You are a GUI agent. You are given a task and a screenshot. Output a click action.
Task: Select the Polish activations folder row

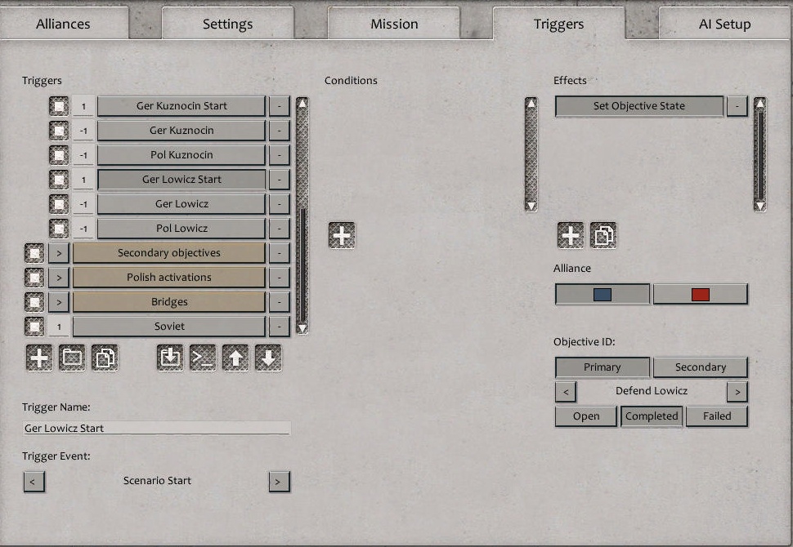click(x=169, y=278)
